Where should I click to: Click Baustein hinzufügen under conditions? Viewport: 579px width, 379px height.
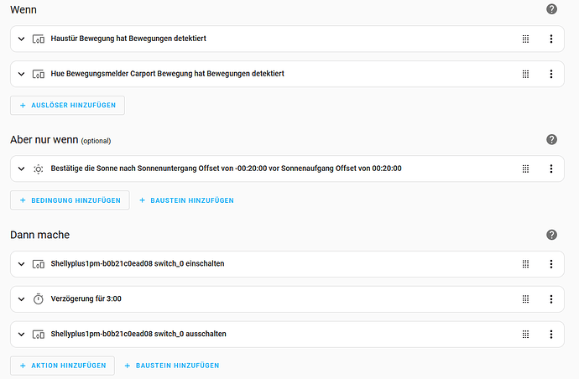(186, 200)
